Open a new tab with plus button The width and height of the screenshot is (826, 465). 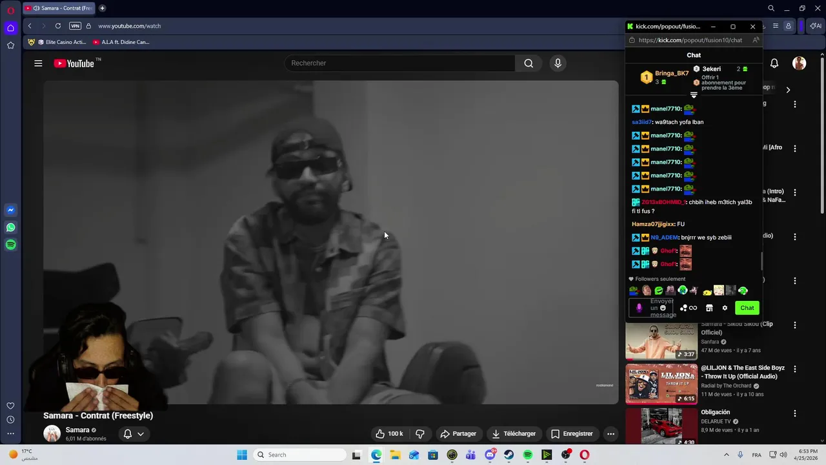102,8
